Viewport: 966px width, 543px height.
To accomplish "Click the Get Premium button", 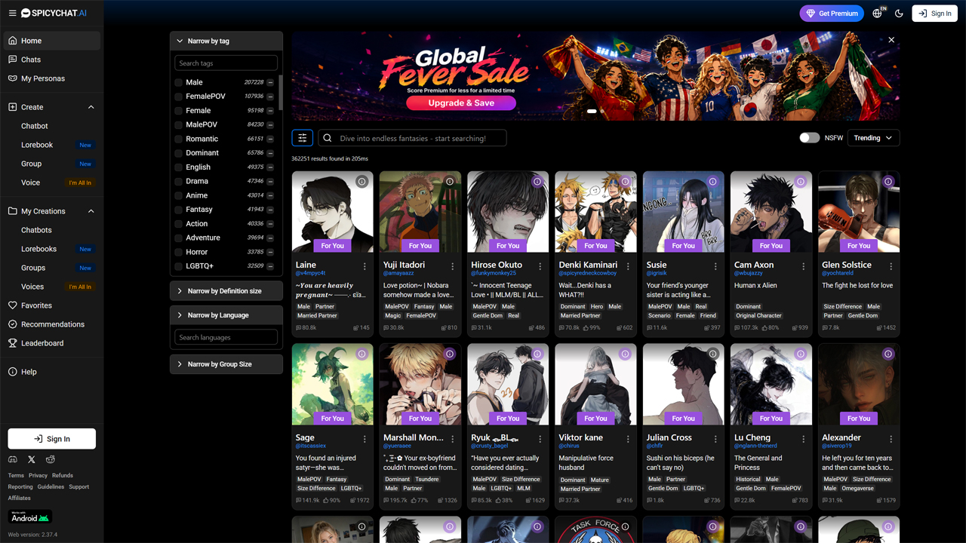I will (832, 14).
